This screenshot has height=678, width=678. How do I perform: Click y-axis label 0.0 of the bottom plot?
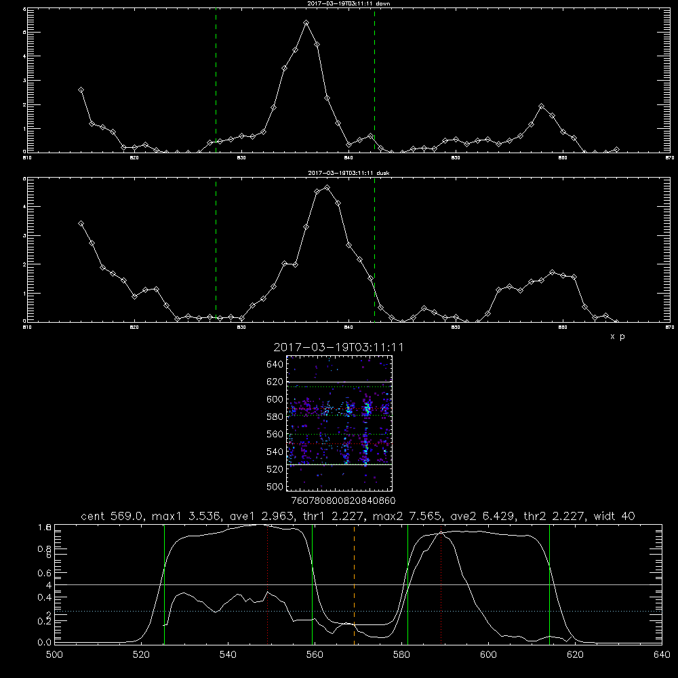coord(45,643)
